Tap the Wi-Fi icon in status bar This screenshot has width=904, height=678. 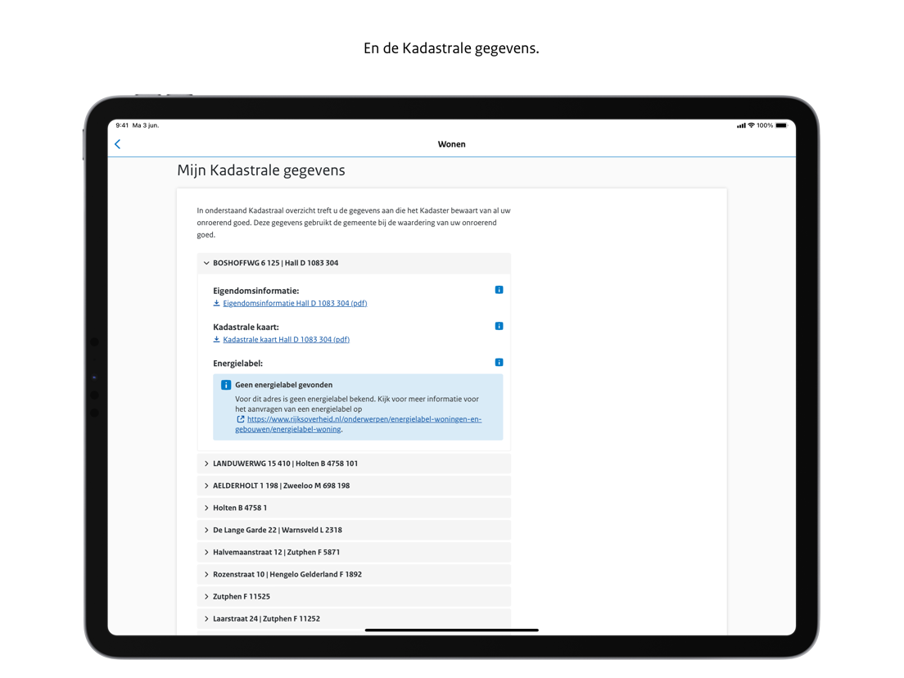[x=751, y=125]
